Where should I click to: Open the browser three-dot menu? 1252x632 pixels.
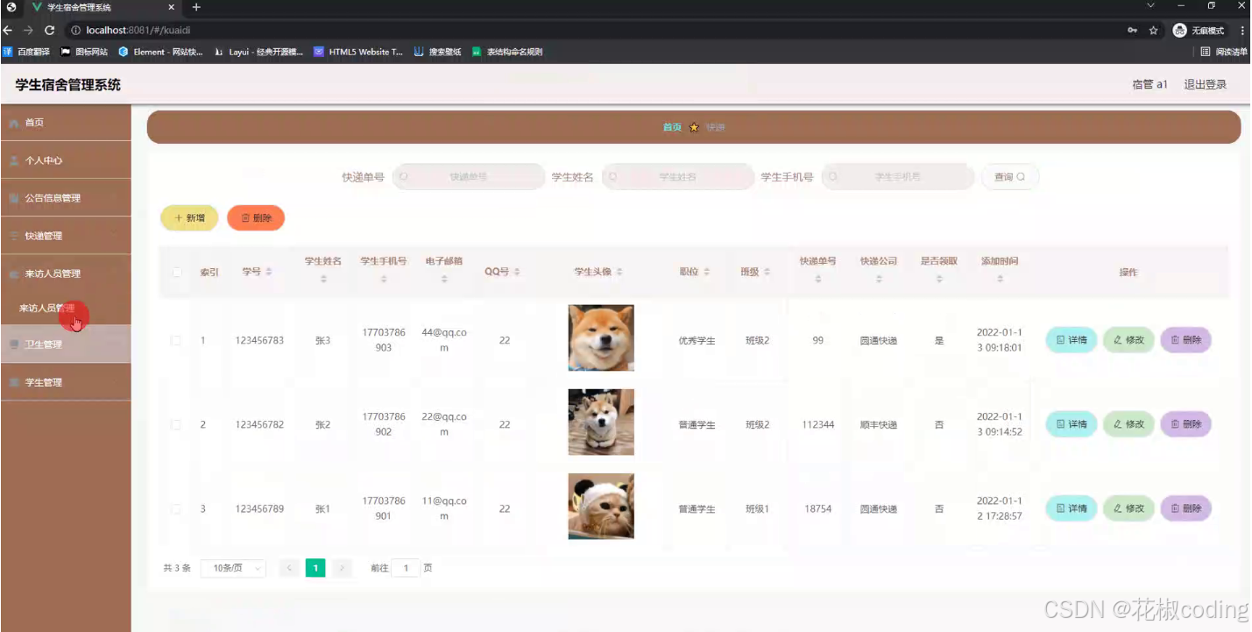pyautogui.click(x=1242, y=30)
